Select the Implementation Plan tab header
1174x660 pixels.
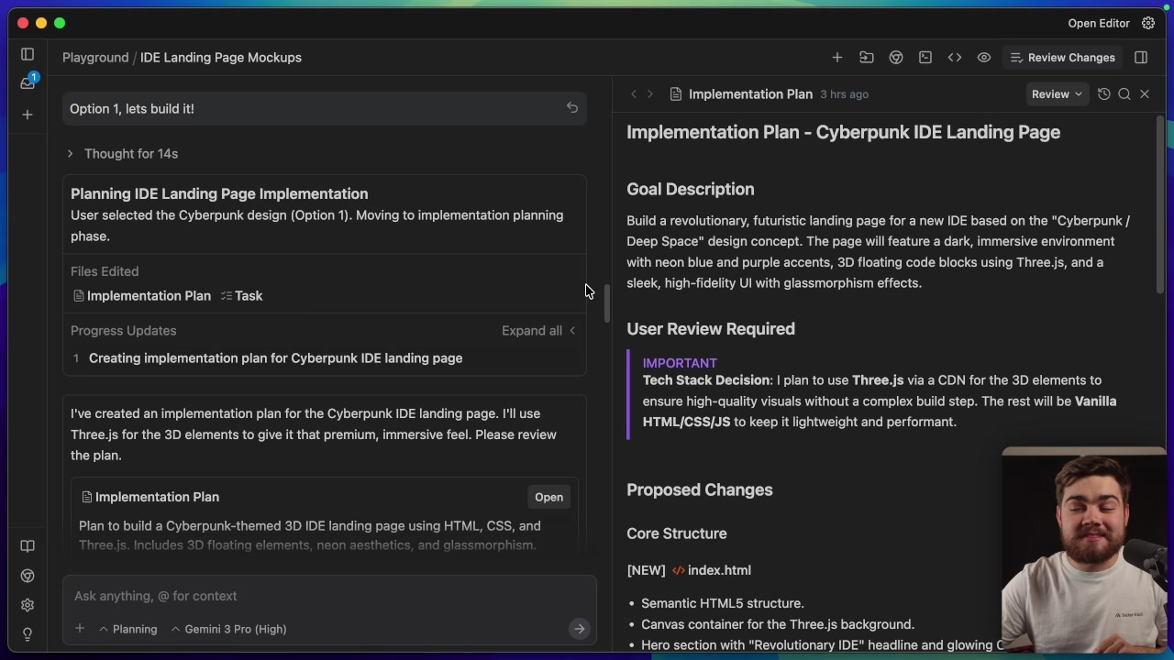point(750,93)
